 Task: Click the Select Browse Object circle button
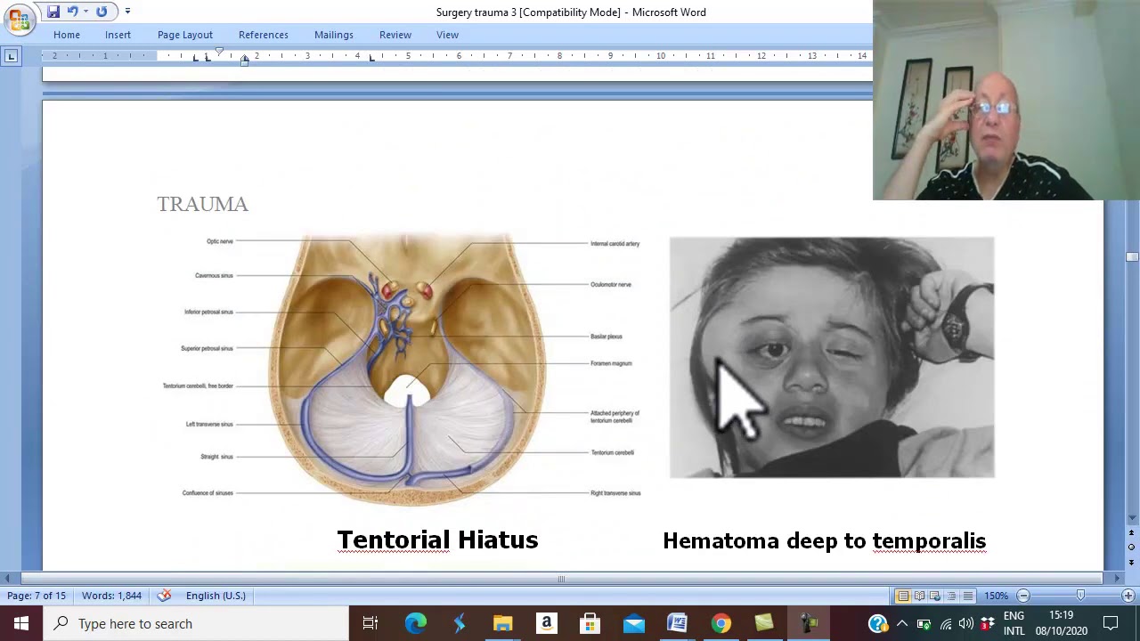(x=1132, y=548)
